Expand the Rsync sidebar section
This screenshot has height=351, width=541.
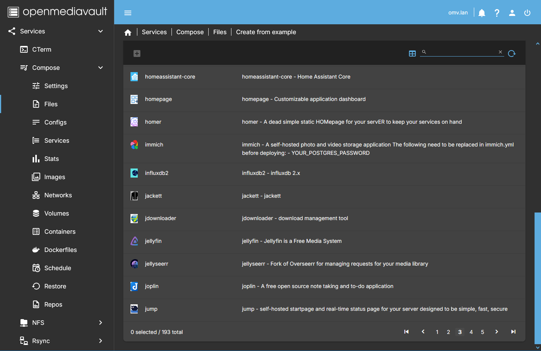coord(101,341)
